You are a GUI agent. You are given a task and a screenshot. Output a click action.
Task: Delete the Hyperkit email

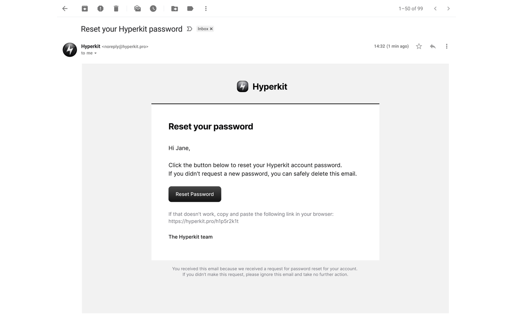click(x=116, y=9)
